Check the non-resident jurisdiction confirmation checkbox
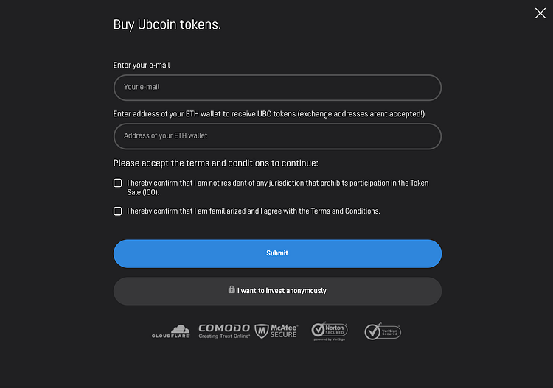Image resolution: width=553 pixels, height=388 pixels. 118,183
